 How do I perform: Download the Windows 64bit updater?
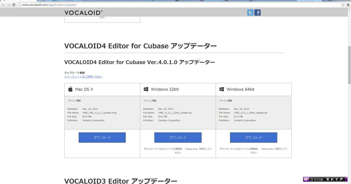coord(254,138)
